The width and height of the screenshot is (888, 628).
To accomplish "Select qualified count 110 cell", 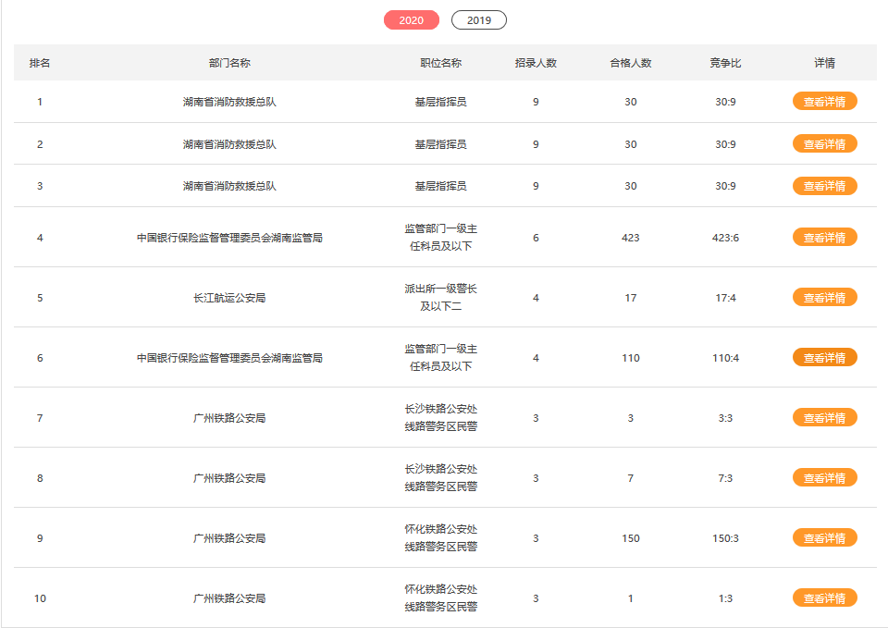I will [630, 358].
